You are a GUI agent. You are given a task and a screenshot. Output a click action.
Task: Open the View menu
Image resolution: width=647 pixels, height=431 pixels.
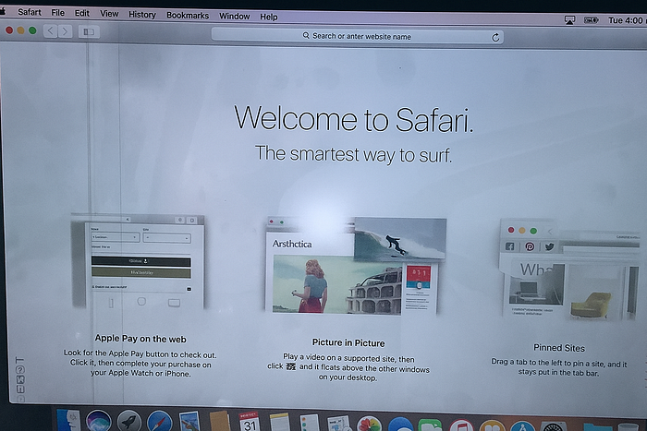(109, 14)
